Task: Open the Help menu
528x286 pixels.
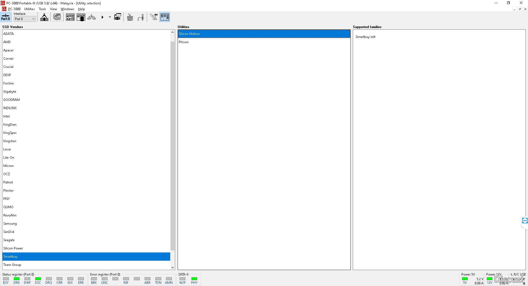Action: coord(81,9)
